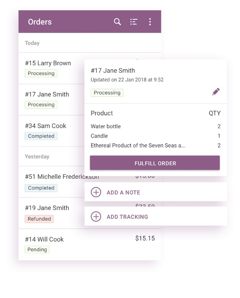Open order #34 Sam Cook

click(46, 126)
